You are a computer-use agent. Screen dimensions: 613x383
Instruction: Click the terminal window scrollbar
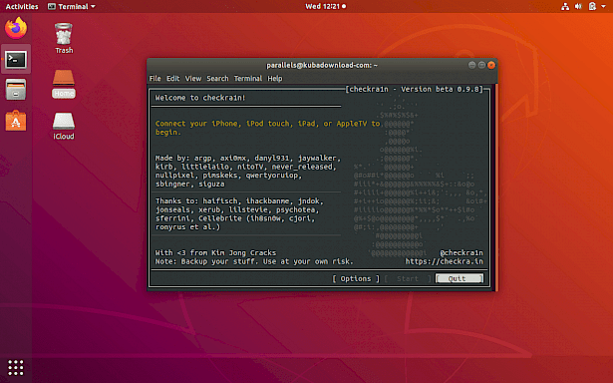[x=496, y=187]
